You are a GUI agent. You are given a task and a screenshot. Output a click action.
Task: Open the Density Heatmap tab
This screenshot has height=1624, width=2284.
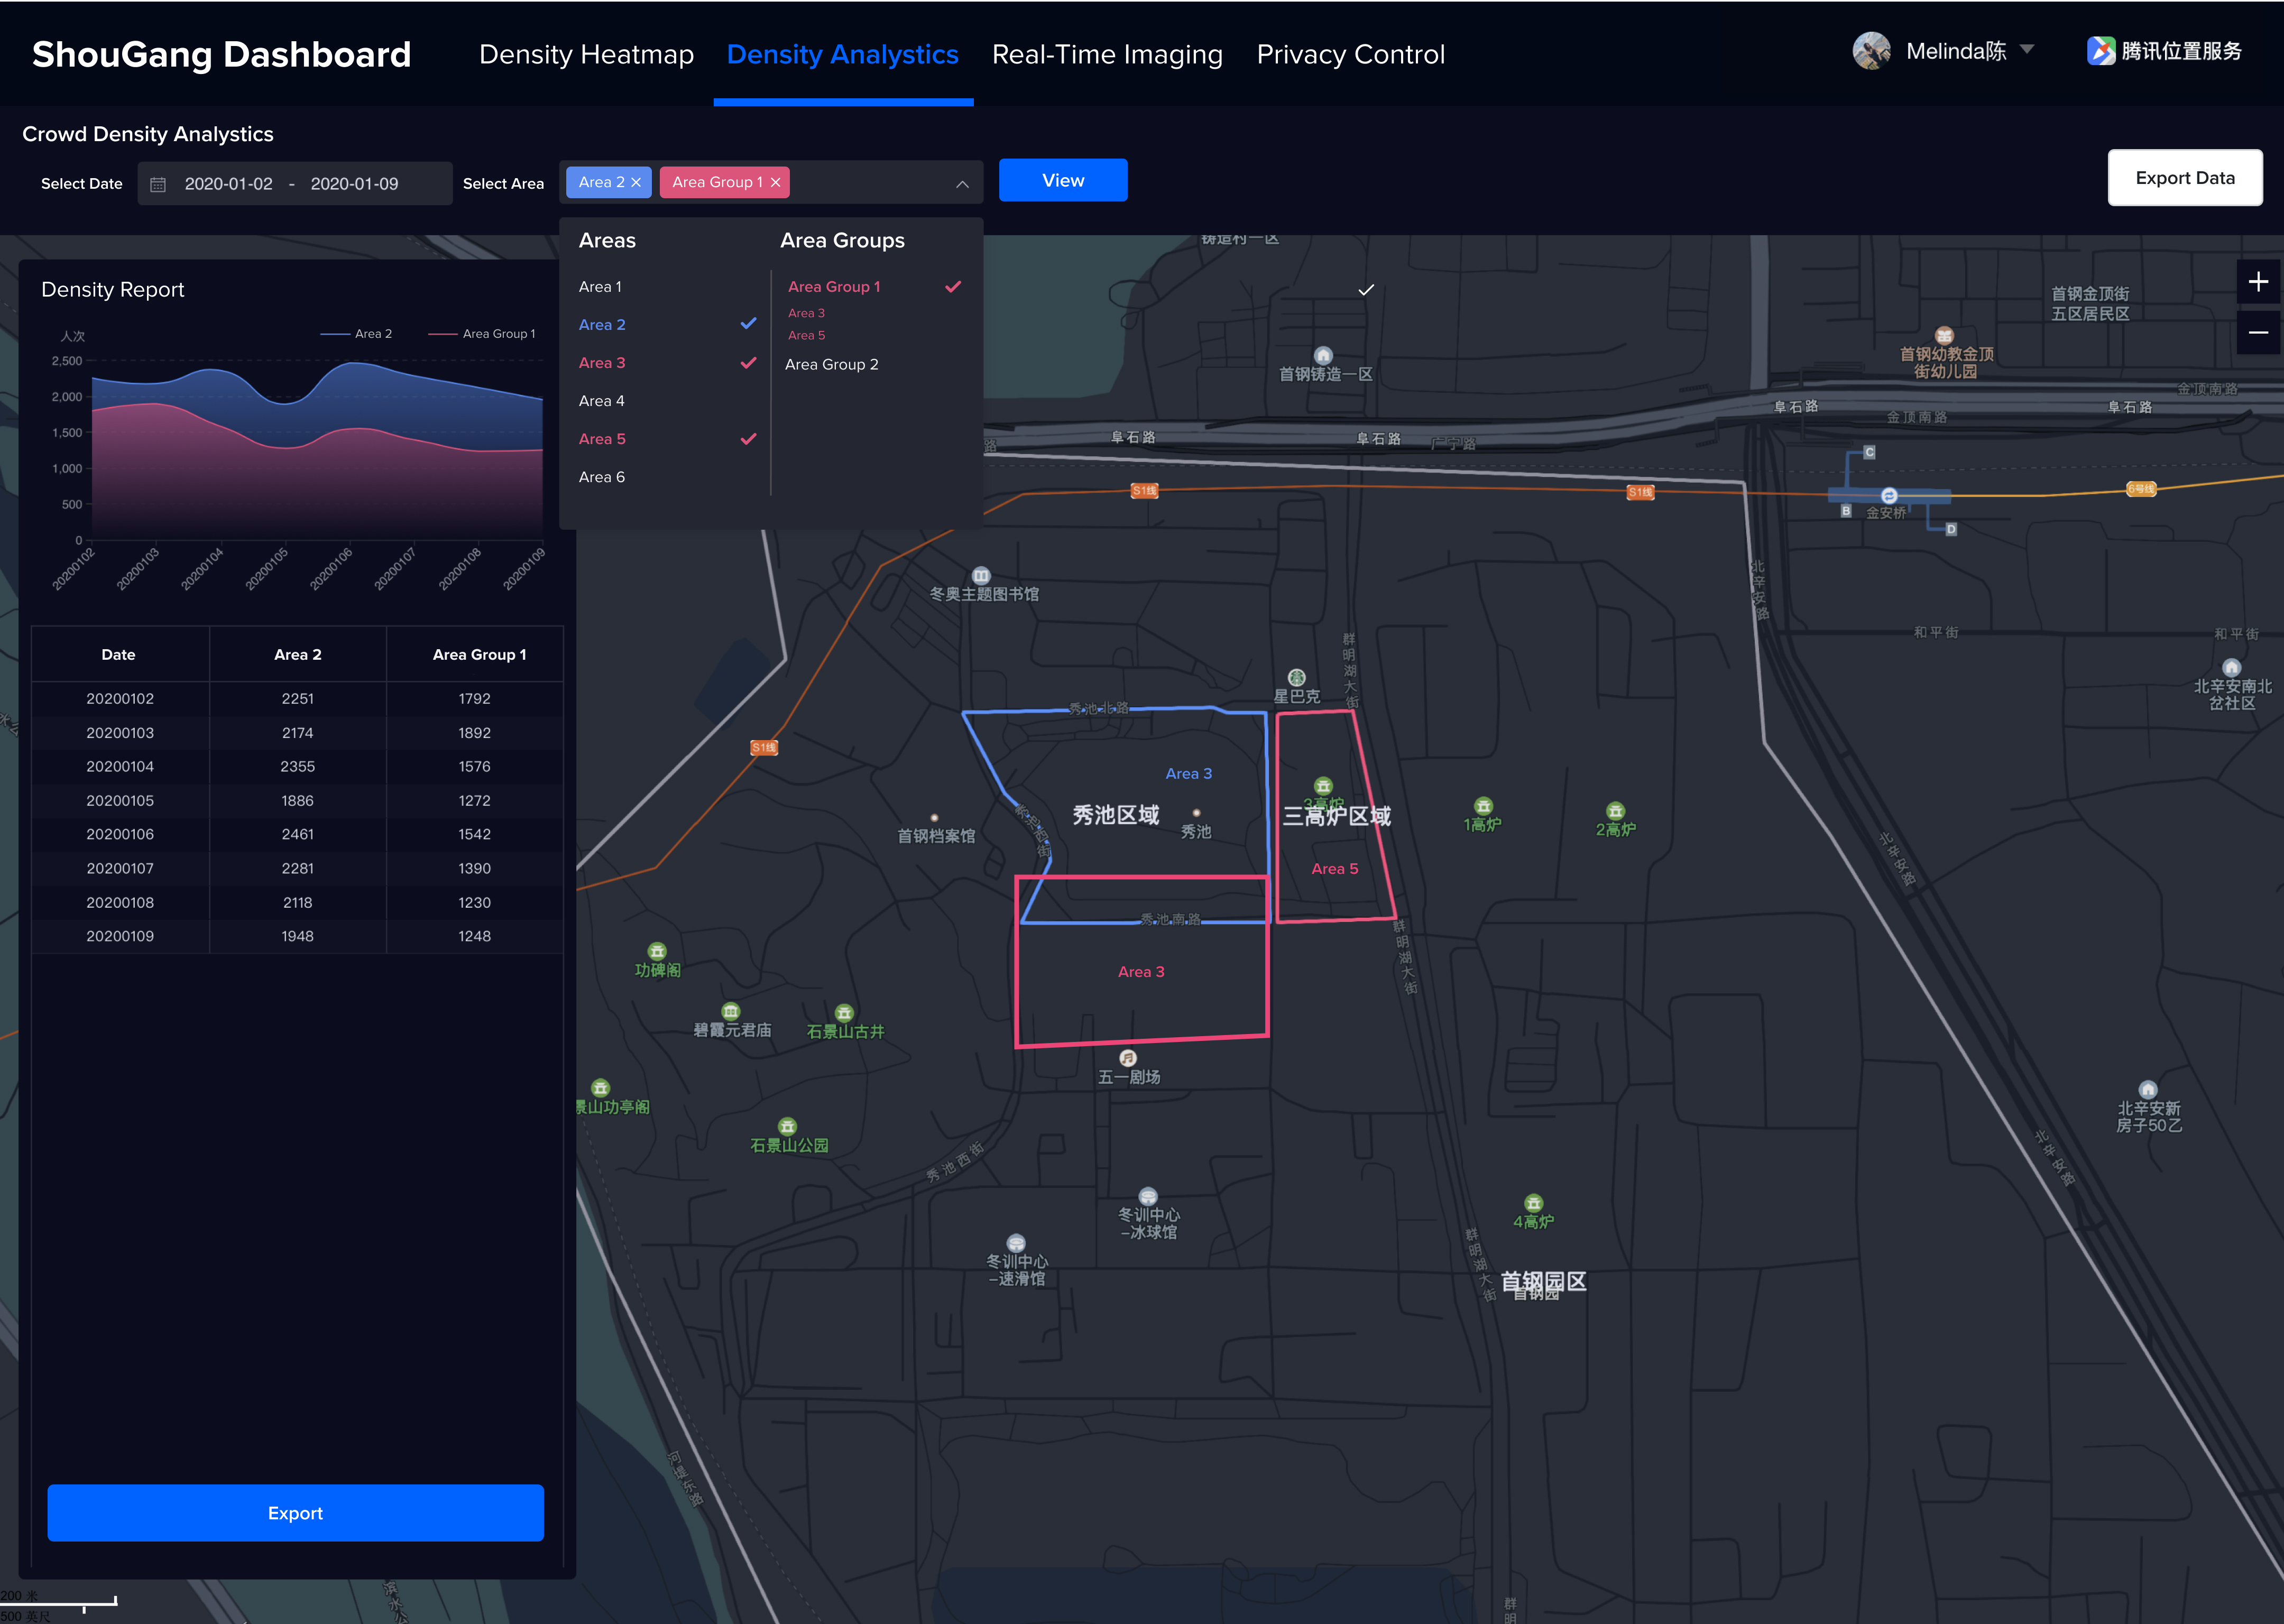click(586, 54)
